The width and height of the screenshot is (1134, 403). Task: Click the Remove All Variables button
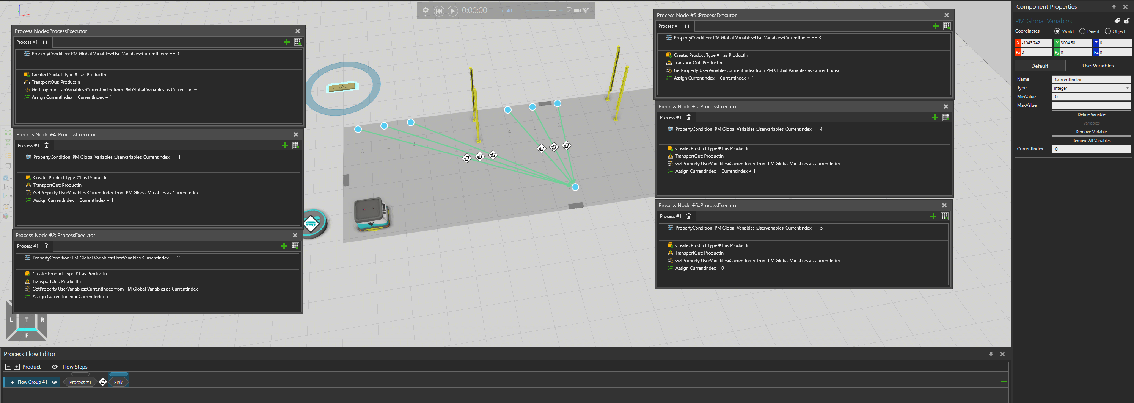click(1091, 141)
